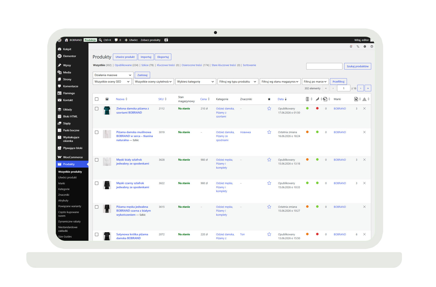Open the Działania masowe dropdown
The image size is (436, 287).
[113, 75]
